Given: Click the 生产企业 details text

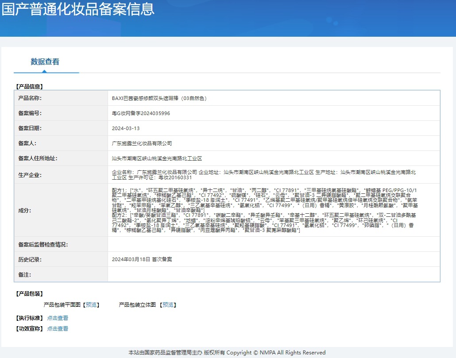Looking at the screenshot, I should pos(264,175).
